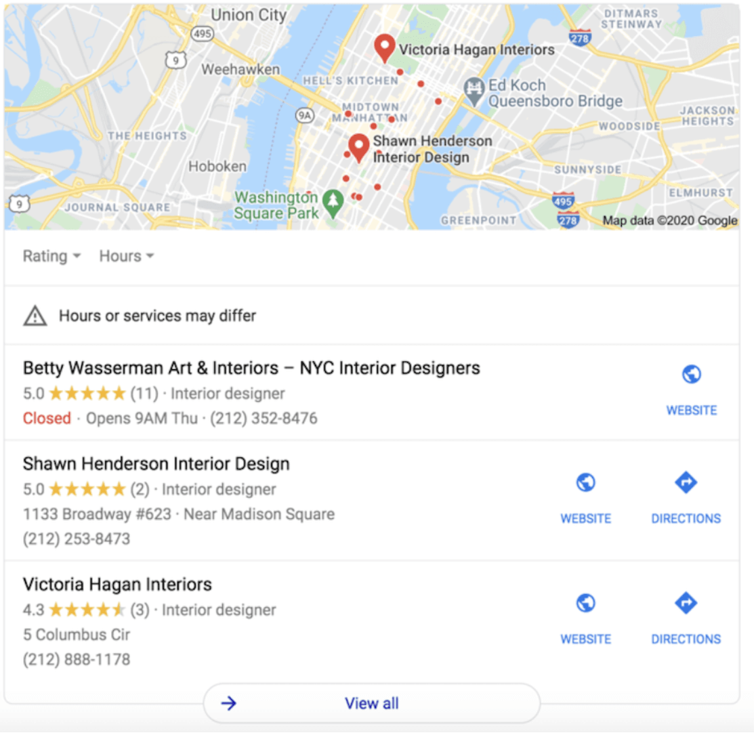Open Shawn Henderson Interior Design listing title
This screenshot has width=756, height=735.
[156, 464]
